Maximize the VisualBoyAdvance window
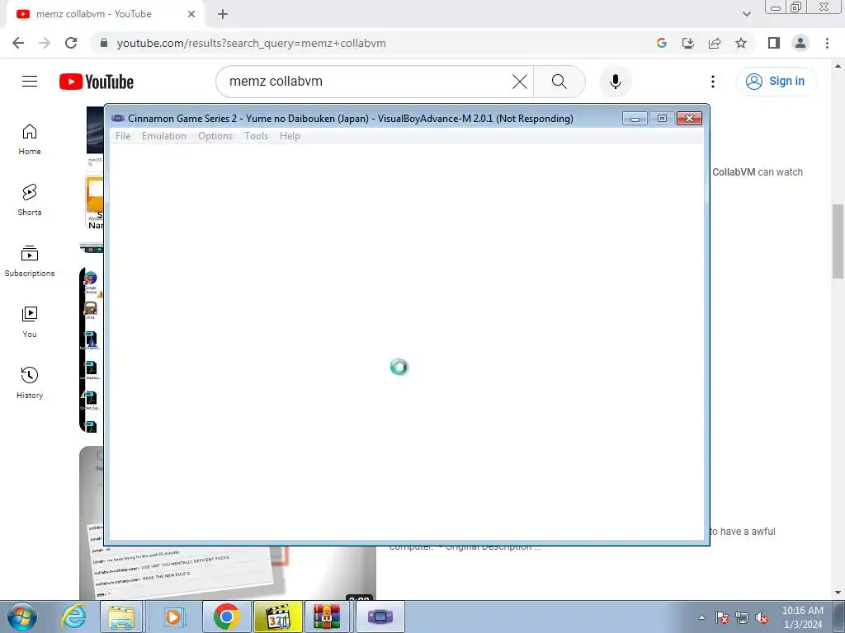This screenshot has height=633, width=845. pyautogui.click(x=662, y=119)
